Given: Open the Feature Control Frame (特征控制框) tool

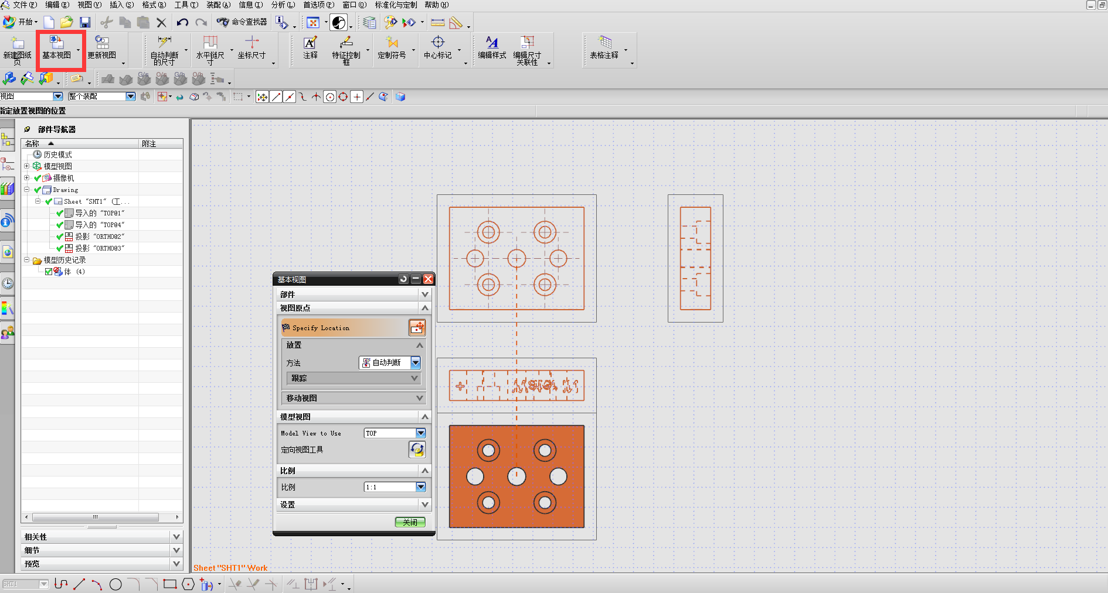Looking at the screenshot, I should point(346,50).
